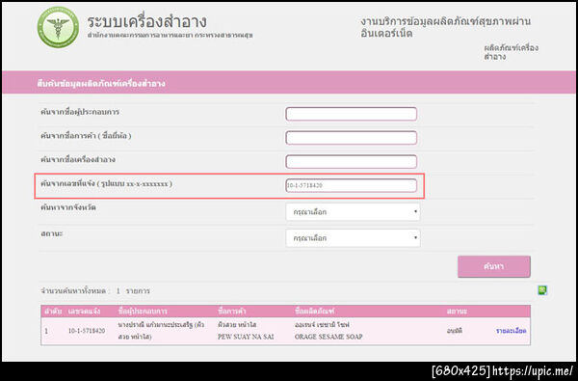
Task: Click the สถานะ column header in results table
Action: (457, 312)
